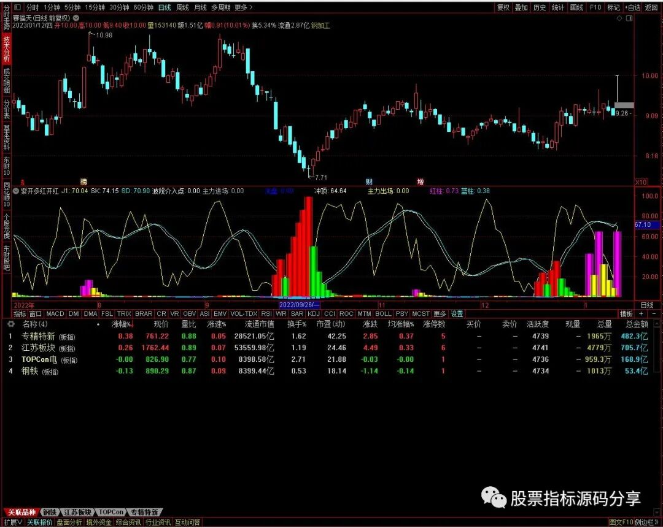Select the 日线 daily period

(165, 7)
